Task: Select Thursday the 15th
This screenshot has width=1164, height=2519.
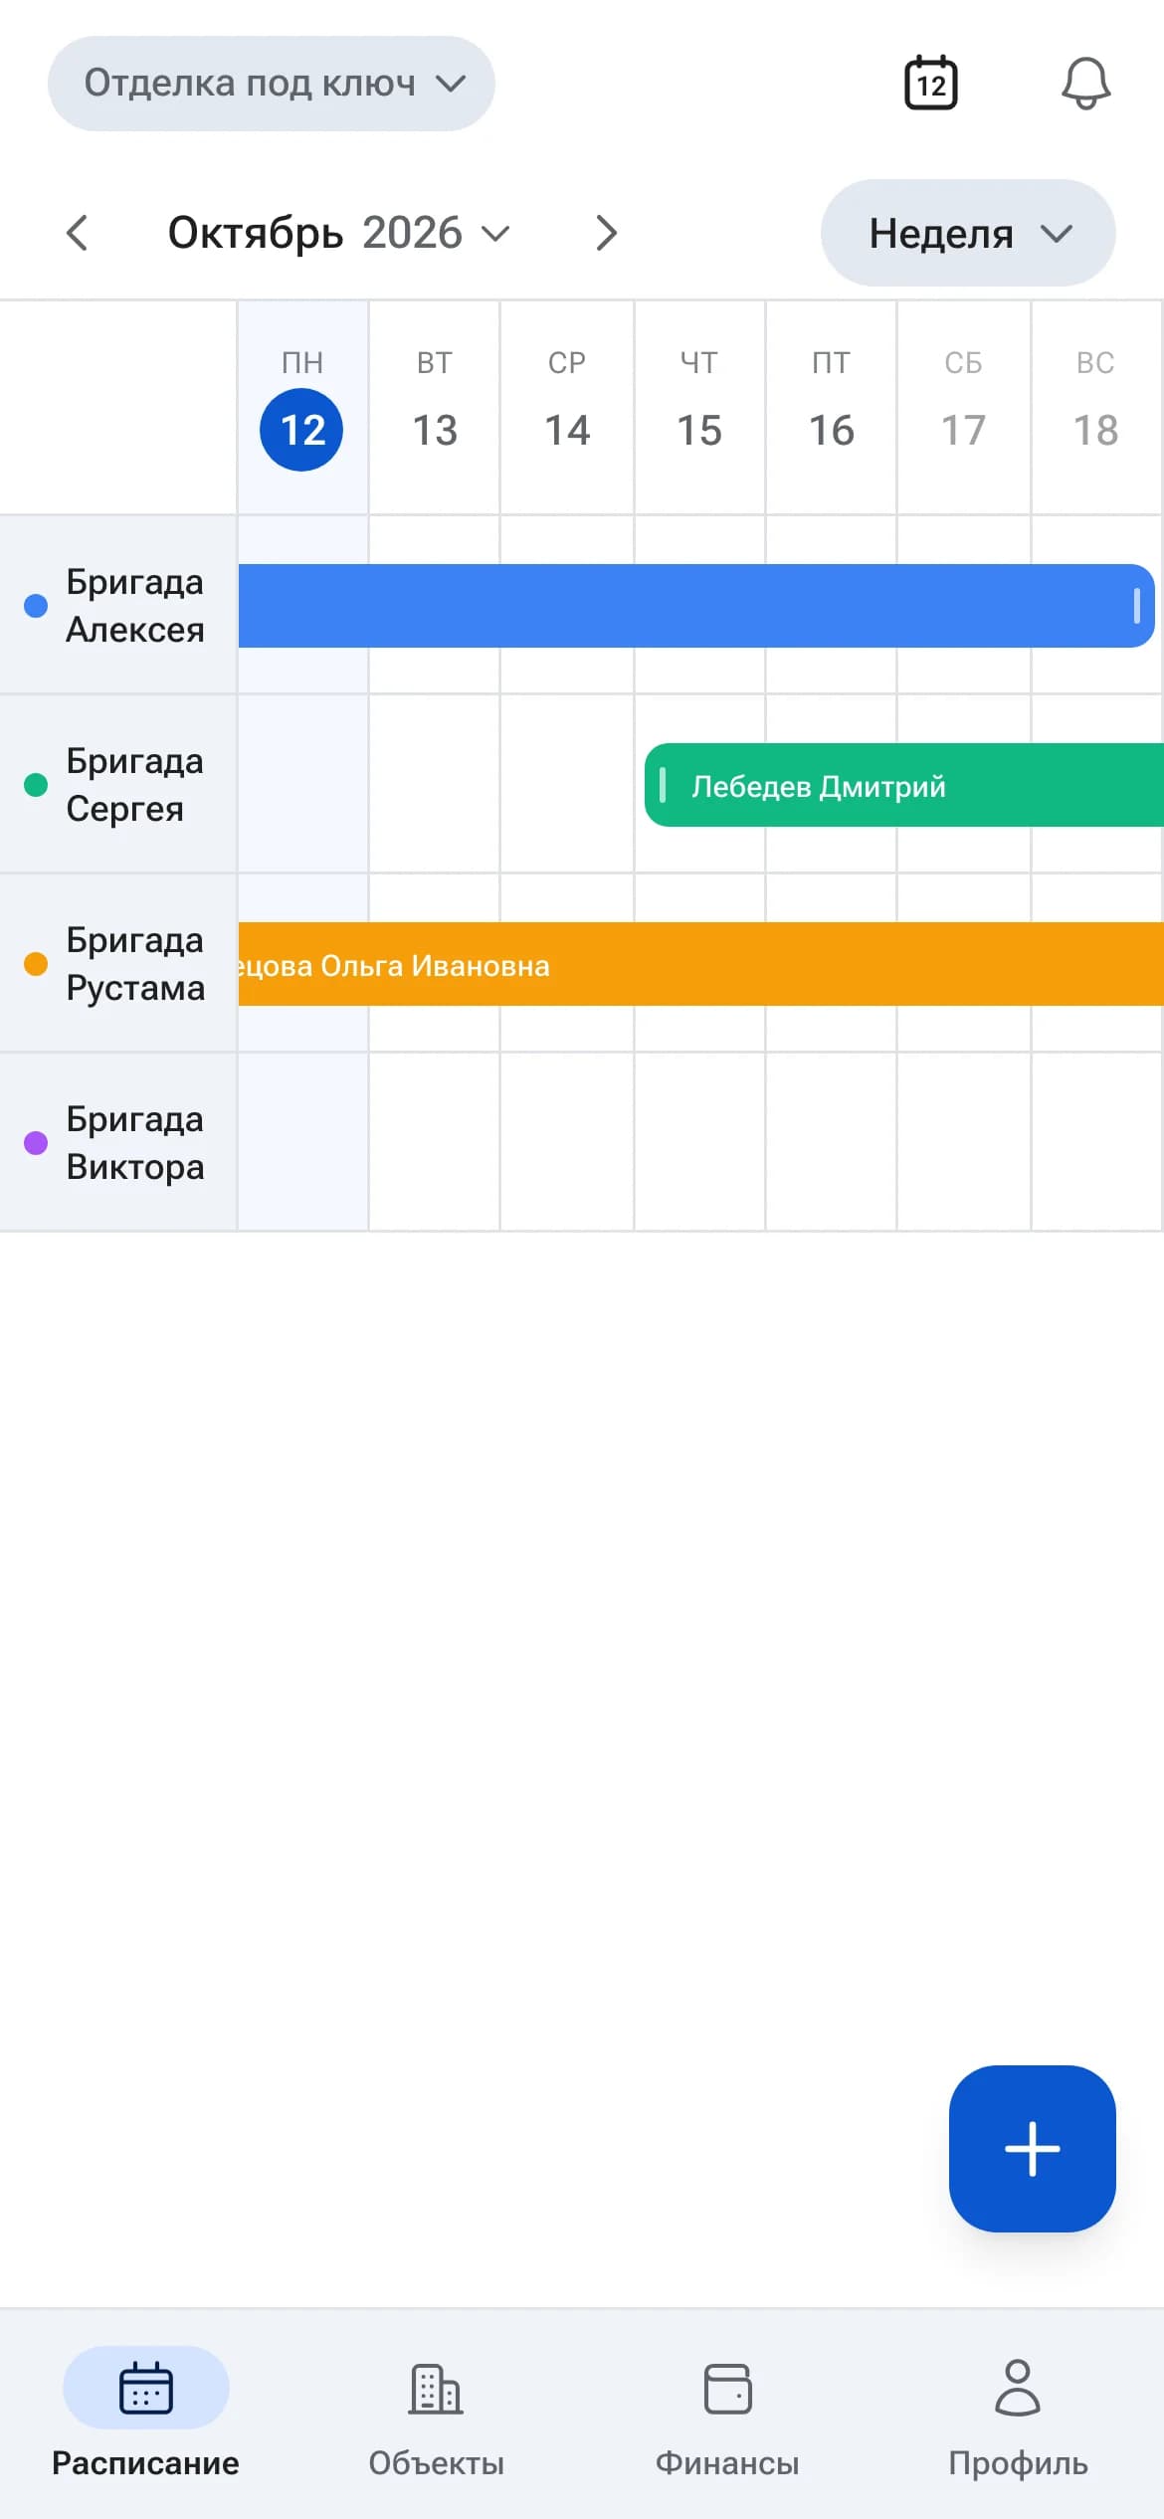Action: point(699,408)
